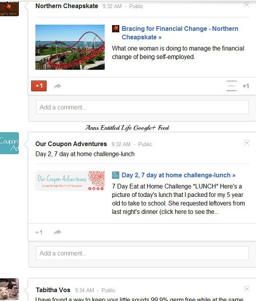Open the options dropdown on the Tabitha Vos post
Viewport: 256px width, 301px height.
(247, 289)
